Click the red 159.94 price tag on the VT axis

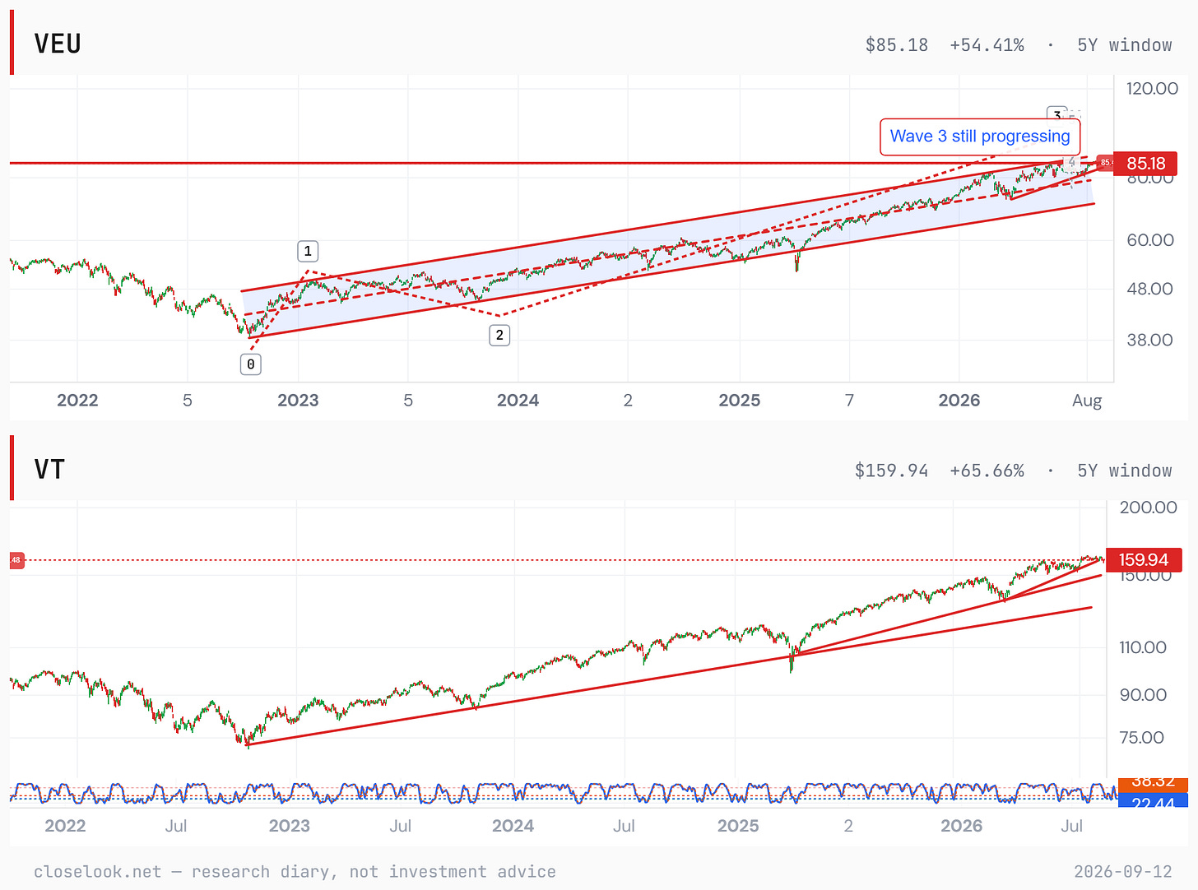pos(1144,560)
